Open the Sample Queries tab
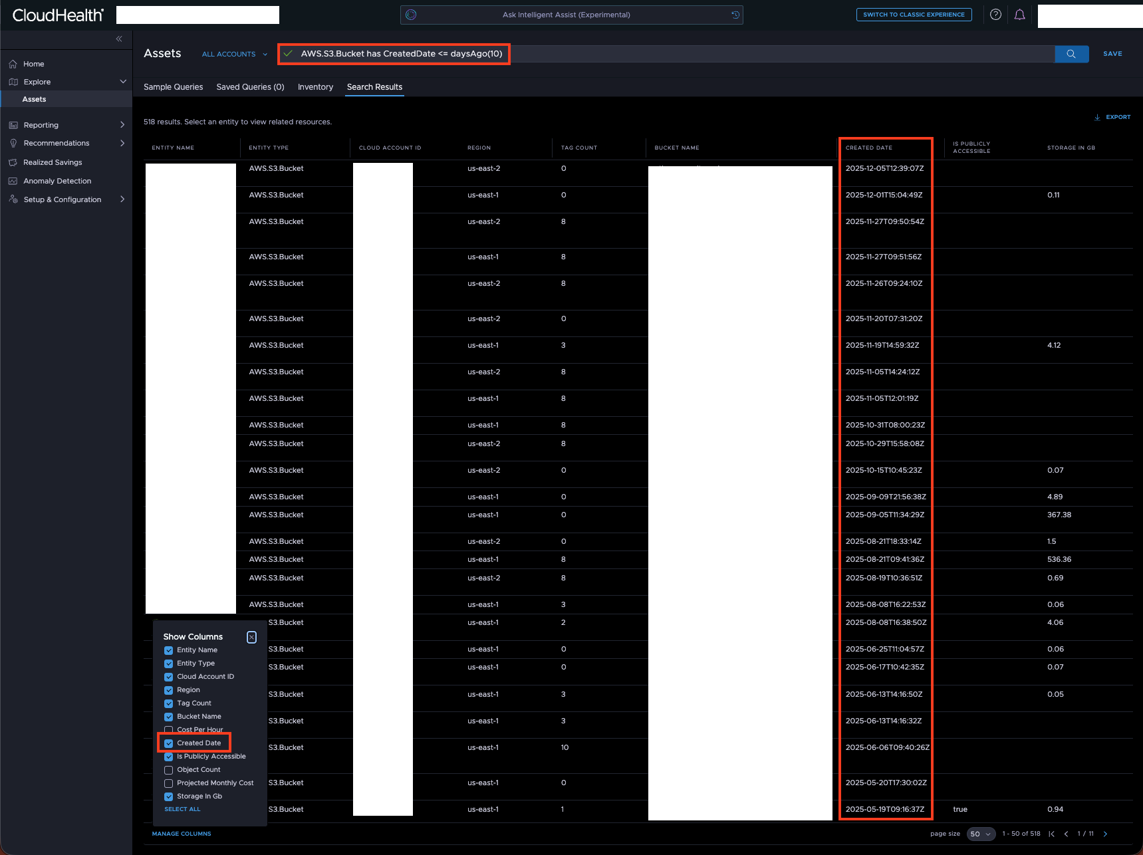1143x855 pixels. pyautogui.click(x=173, y=87)
